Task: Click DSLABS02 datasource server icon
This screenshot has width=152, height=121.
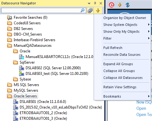Action: tap(22, 68)
